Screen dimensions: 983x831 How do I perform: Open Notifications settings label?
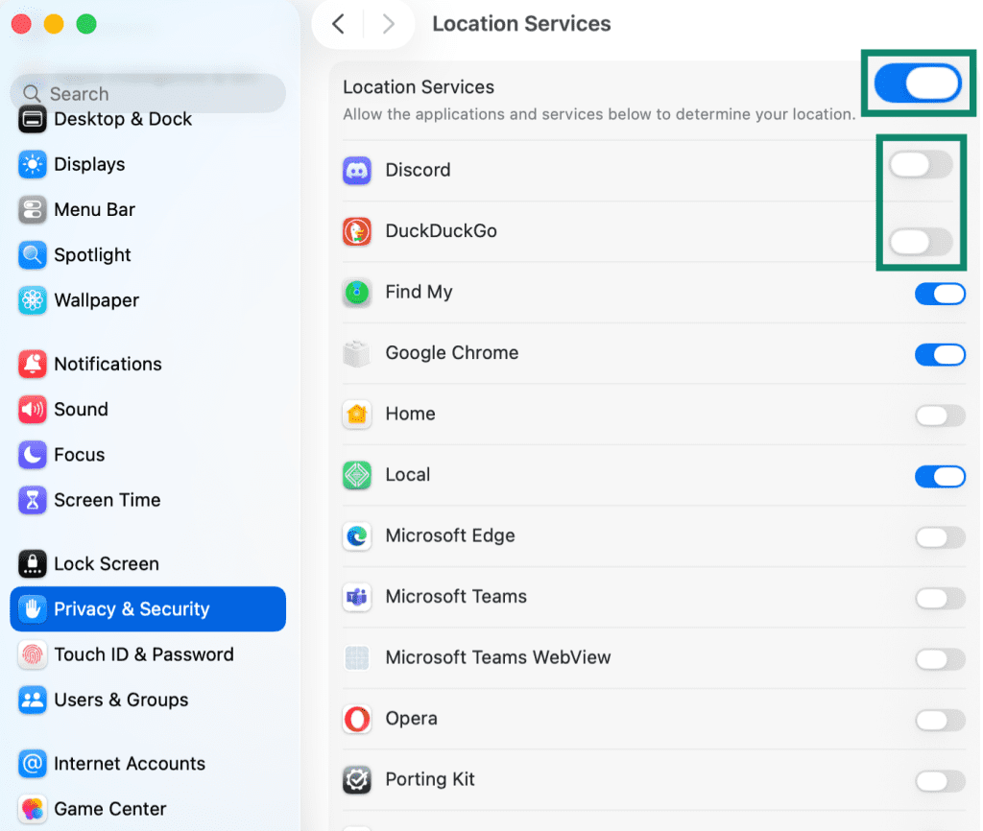108,364
